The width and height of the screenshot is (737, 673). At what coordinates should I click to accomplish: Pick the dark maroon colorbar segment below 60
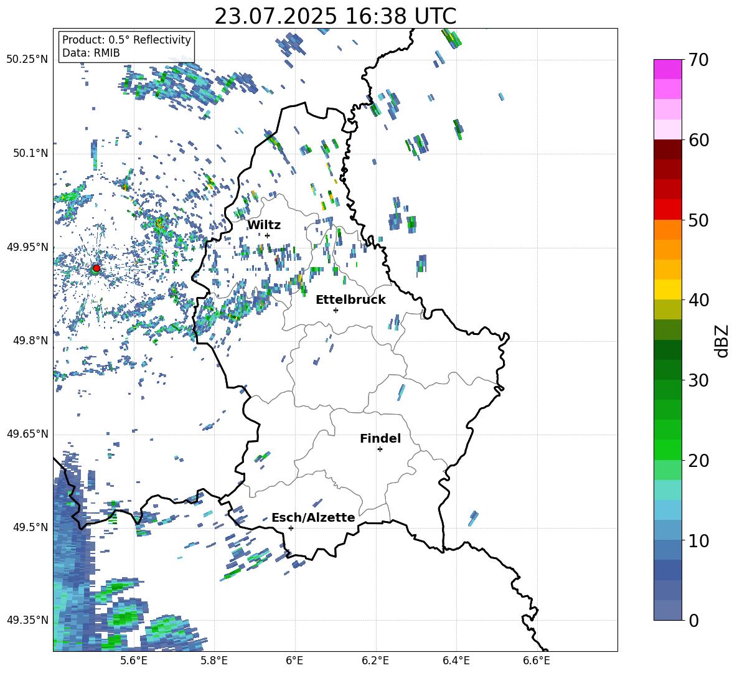668,149
